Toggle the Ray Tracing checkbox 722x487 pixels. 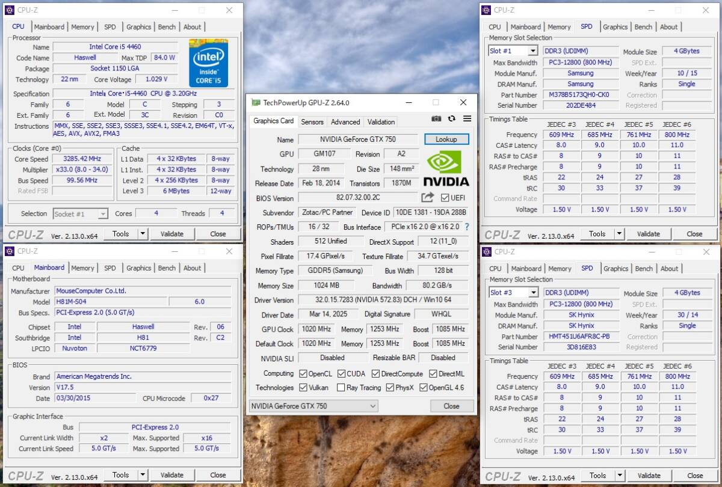[342, 387]
